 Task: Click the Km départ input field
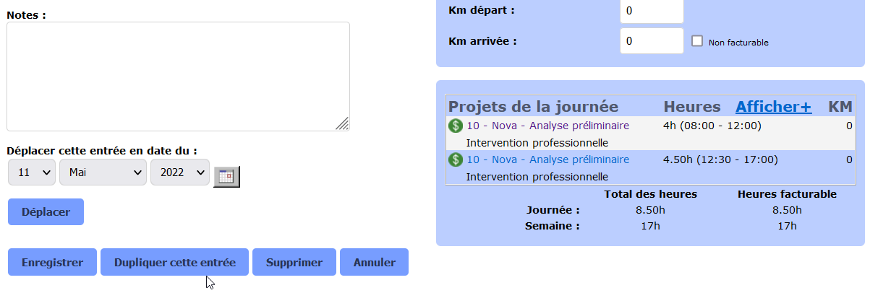pyautogui.click(x=651, y=11)
